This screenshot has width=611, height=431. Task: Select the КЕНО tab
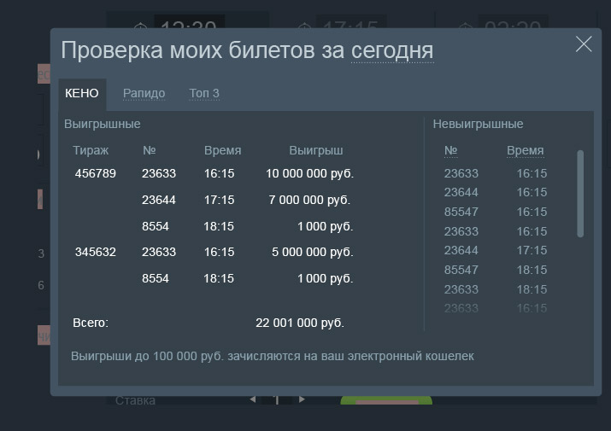click(x=82, y=94)
